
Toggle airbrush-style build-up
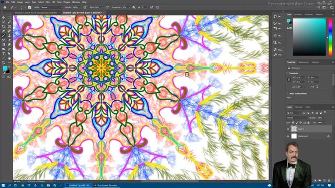pyautogui.click(x=107, y=7)
